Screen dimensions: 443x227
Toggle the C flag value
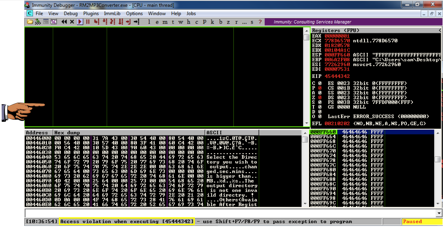320,83
